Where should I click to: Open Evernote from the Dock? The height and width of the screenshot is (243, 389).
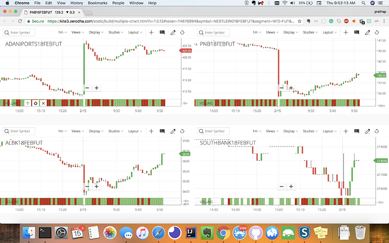click(x=207, y=233)
